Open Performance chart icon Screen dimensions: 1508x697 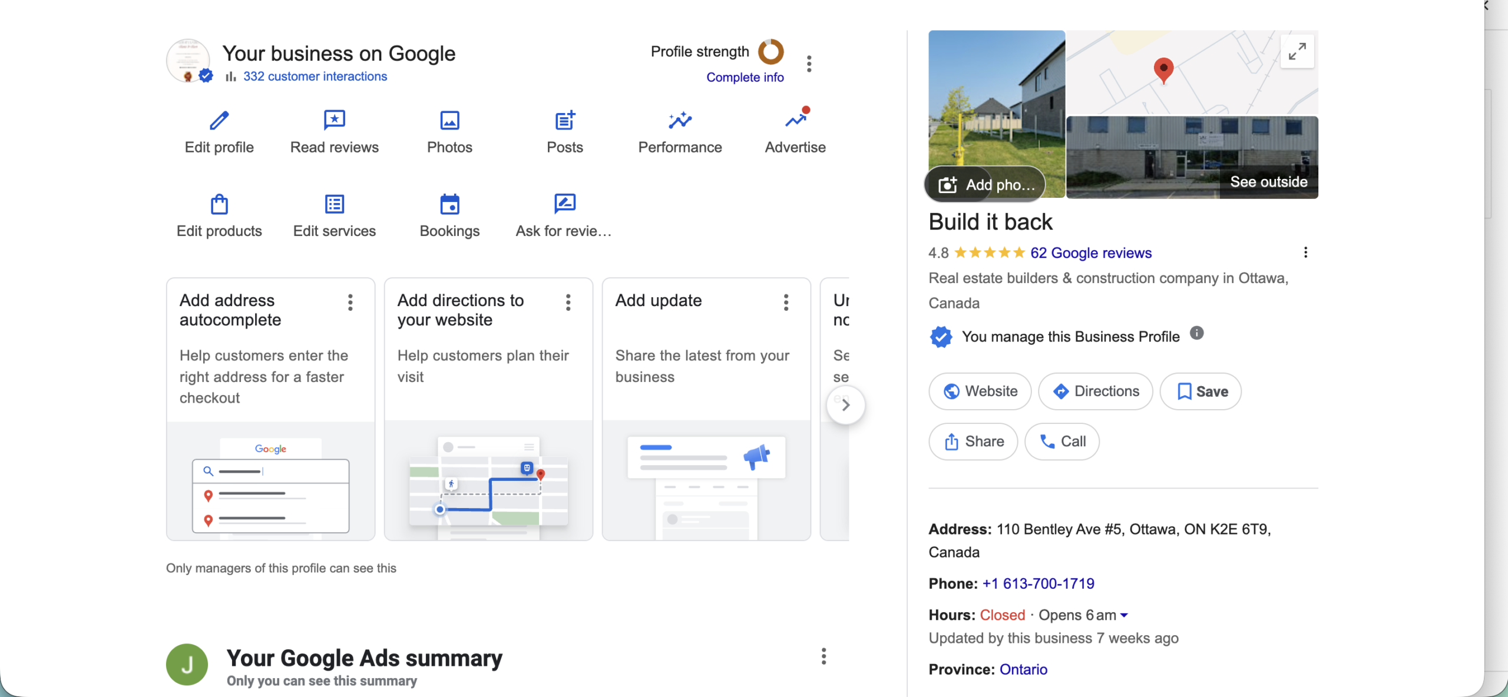680,121
